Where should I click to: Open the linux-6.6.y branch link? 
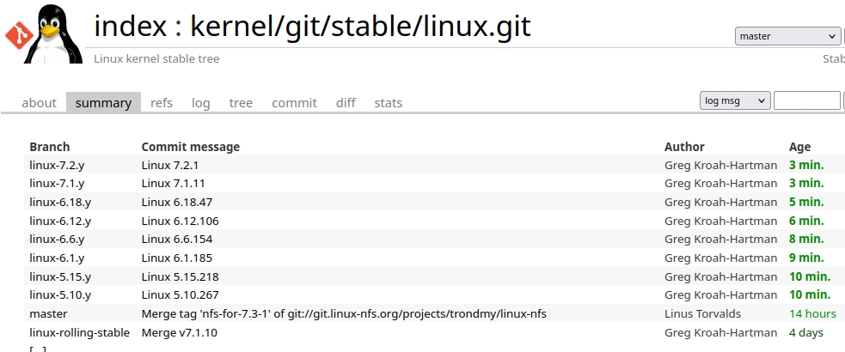57,239
